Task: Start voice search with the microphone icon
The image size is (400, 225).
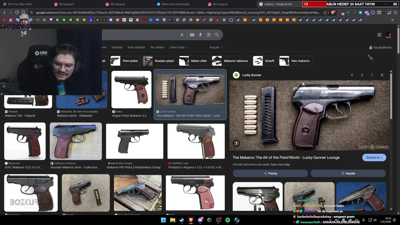Action: point(200,35)
